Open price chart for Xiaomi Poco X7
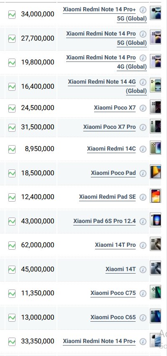 (12, 108)
